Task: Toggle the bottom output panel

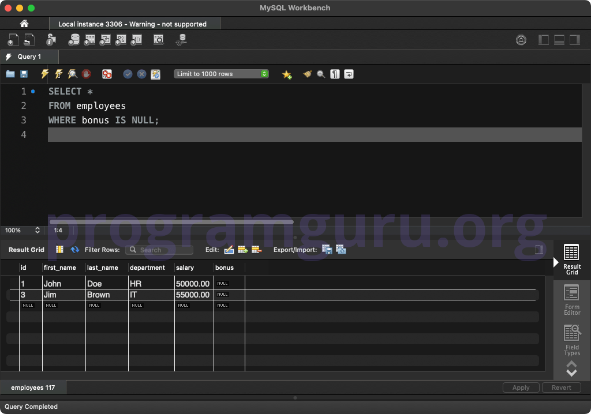Action: (559, 40)
